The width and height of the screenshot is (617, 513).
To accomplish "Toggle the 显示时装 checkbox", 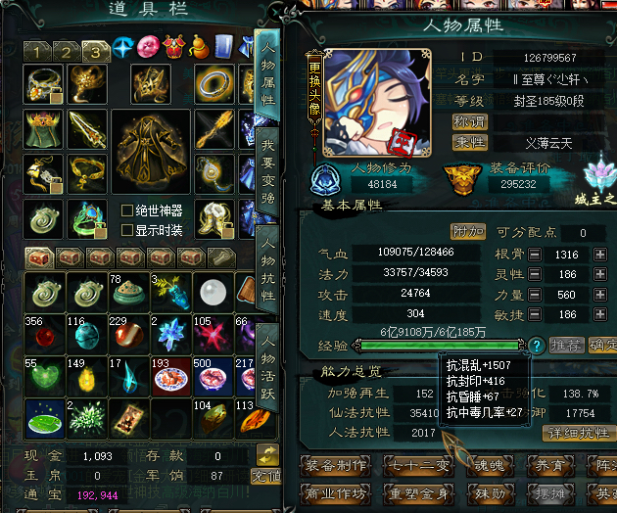I will pos(126,230).
